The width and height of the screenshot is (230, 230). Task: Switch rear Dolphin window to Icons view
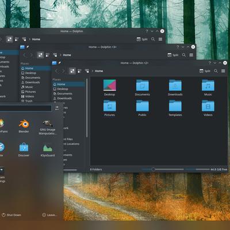pyautogui.click(x=9, y=39)
